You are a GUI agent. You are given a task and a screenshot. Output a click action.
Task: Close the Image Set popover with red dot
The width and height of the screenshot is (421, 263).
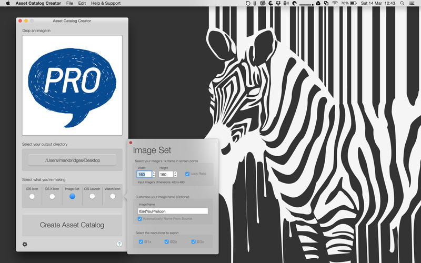tap(131, 143)
